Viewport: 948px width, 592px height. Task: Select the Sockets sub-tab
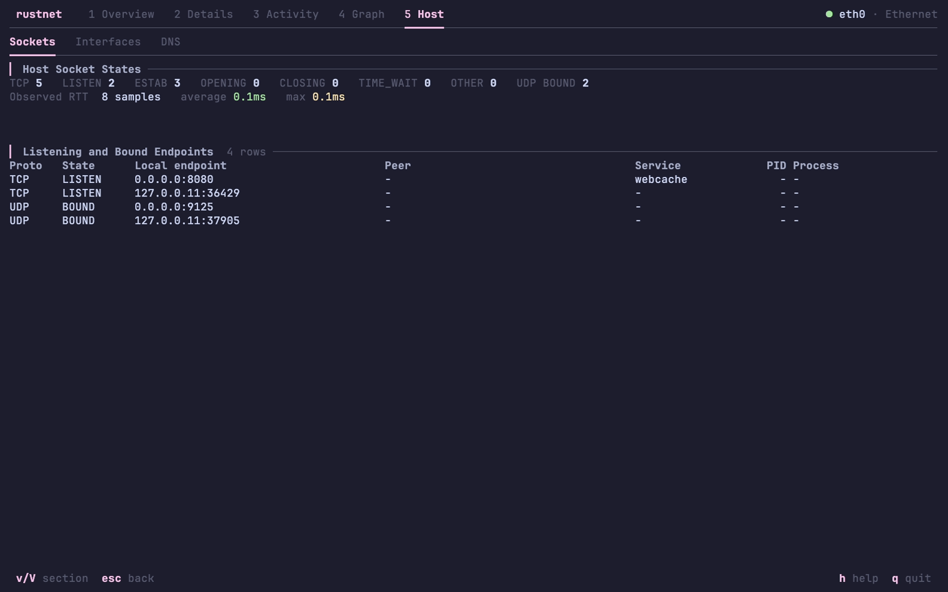click(33, 42)
